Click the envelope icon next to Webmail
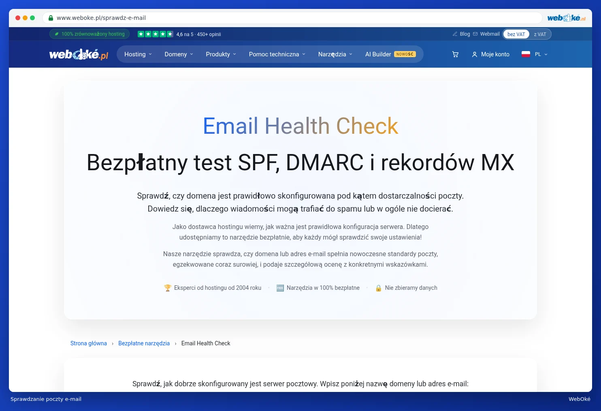The image size is (601, 411). pyautogui.click(x=475, y=34)
